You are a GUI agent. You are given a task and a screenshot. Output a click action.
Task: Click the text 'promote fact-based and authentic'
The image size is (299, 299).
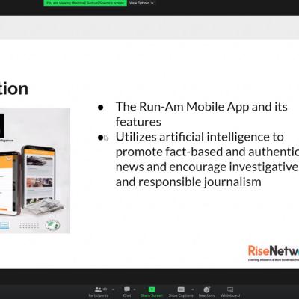(x=207, y=152)
